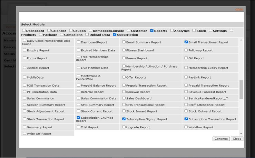
Task: Tick Expired Members Data checkbox
Action: [79, 50]
